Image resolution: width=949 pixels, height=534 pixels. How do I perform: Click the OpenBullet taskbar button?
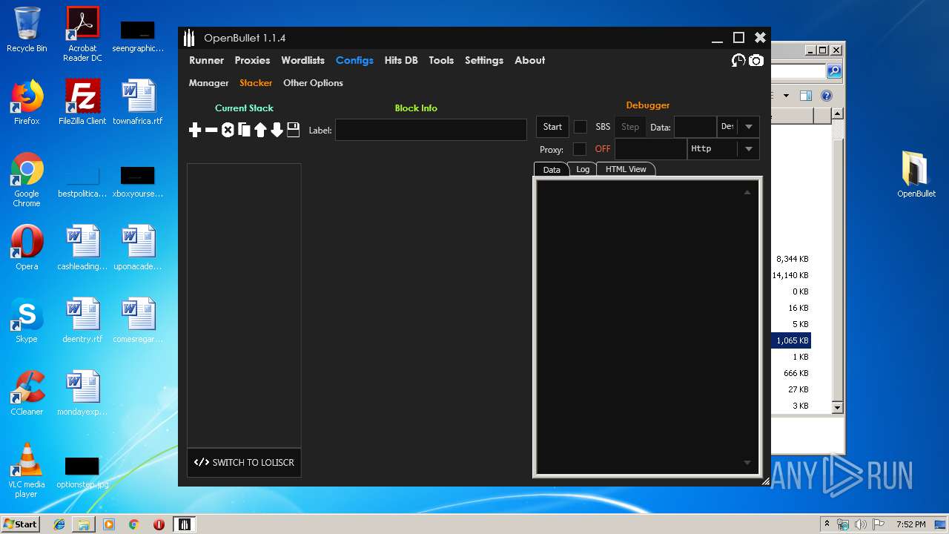point(185,524)
